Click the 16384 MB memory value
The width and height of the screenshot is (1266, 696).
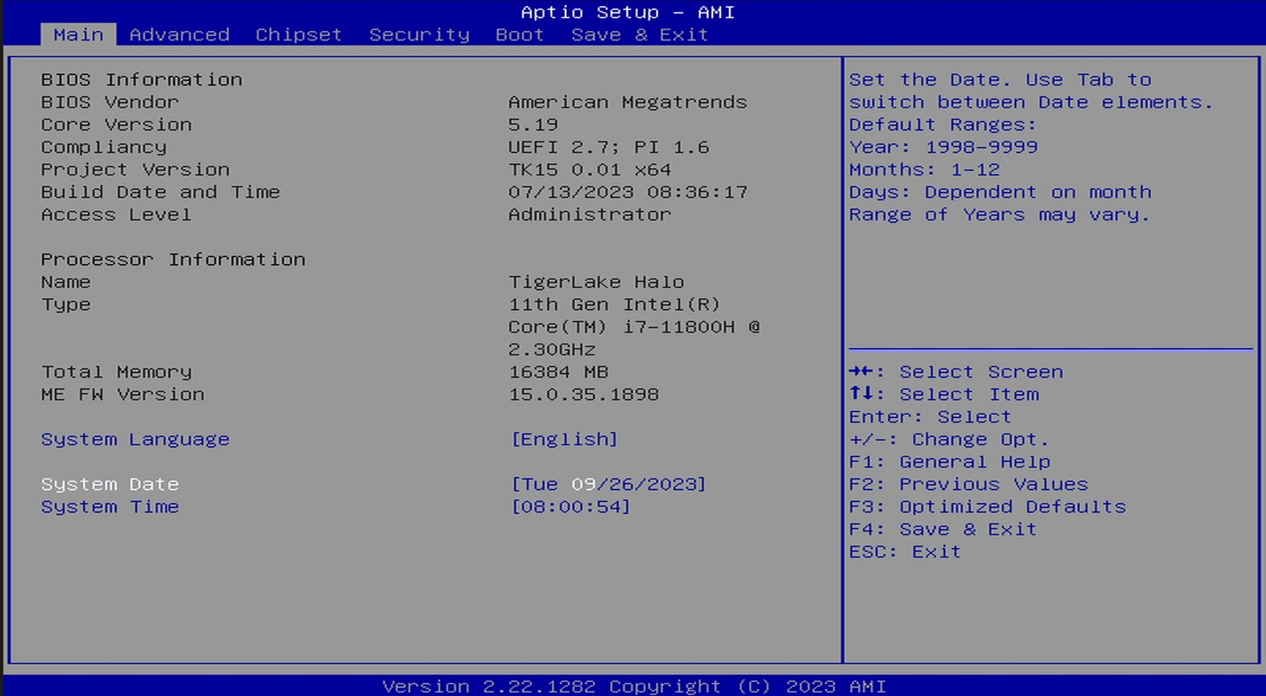(x=558, y=372)
